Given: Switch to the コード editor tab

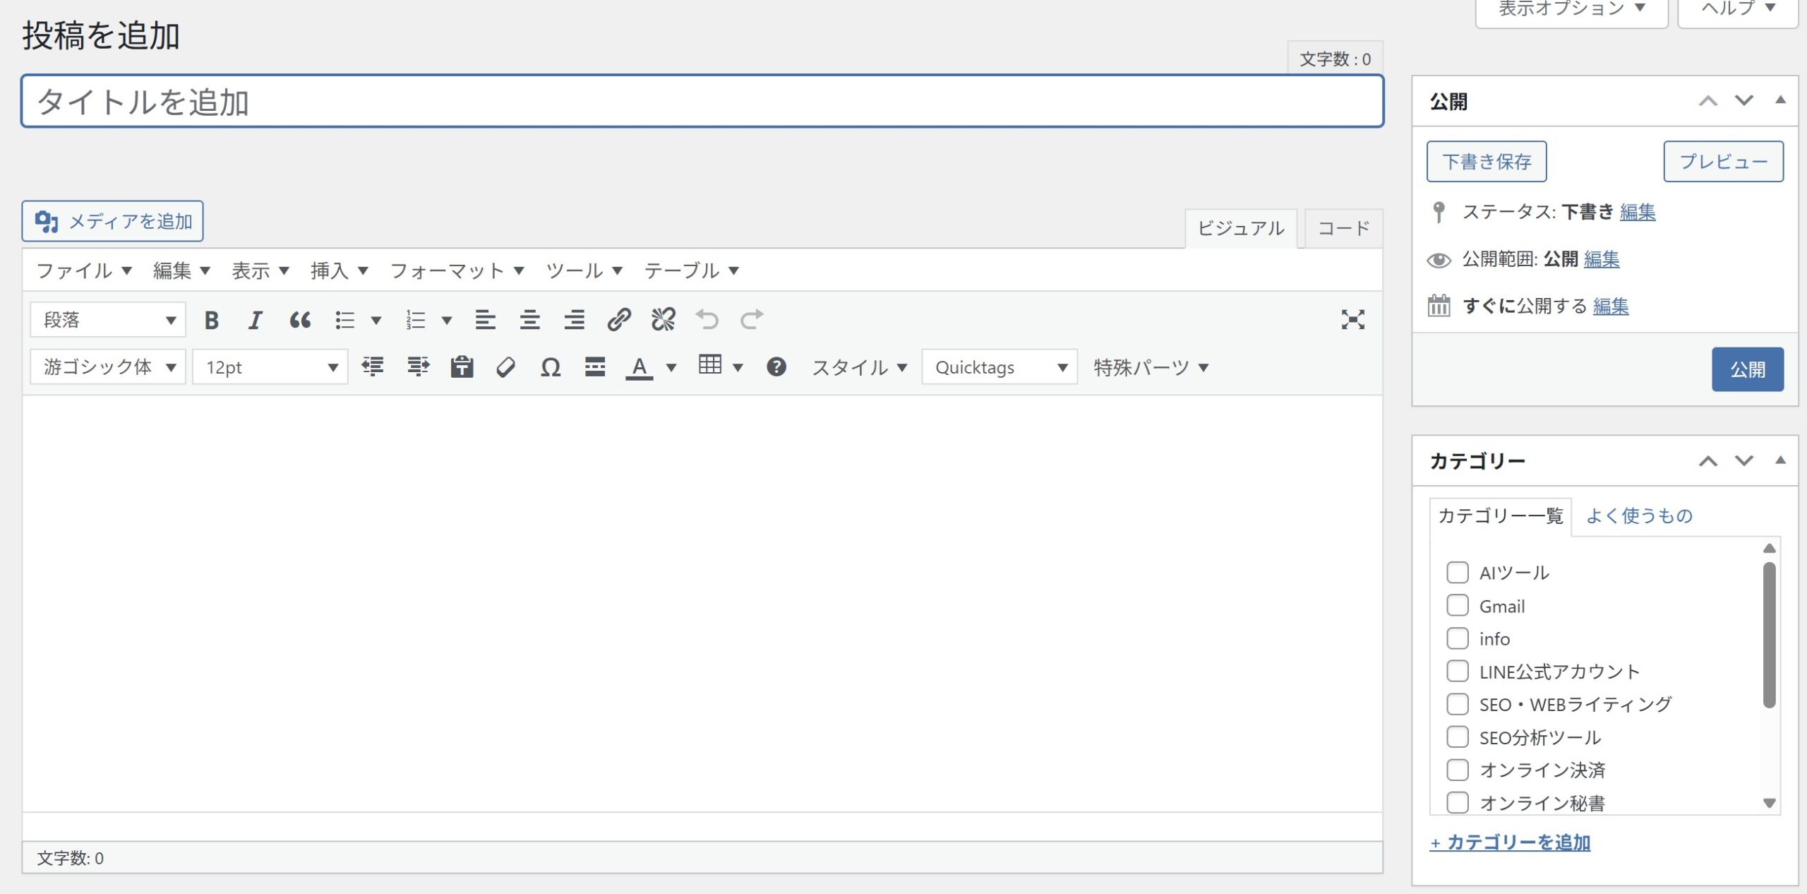Looking at the screenshot, I should (1343, 228).
